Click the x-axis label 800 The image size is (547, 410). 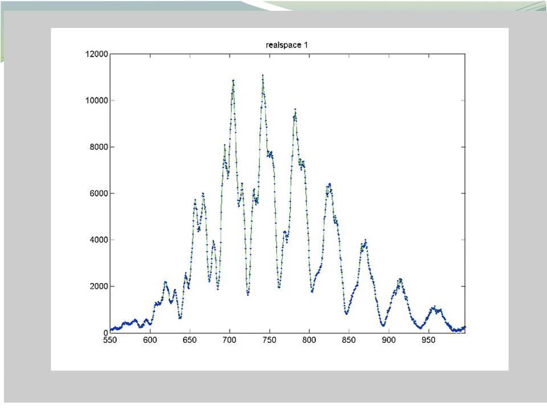309,340
